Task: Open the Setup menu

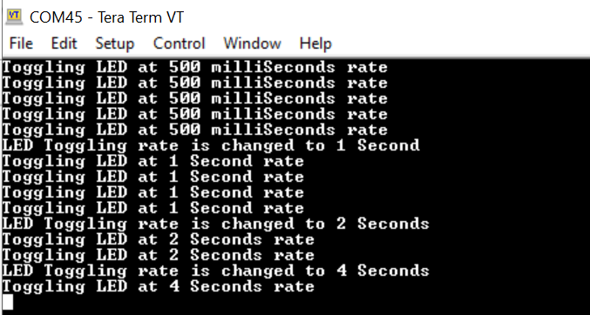Action: pos(114,44)
